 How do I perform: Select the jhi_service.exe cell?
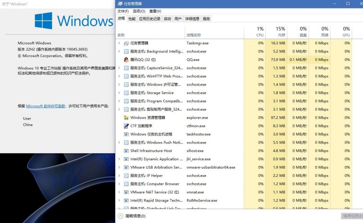click(x=198, y=159)
